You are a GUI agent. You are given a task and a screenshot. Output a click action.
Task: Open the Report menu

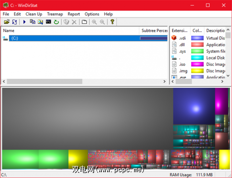coord(74,14)
